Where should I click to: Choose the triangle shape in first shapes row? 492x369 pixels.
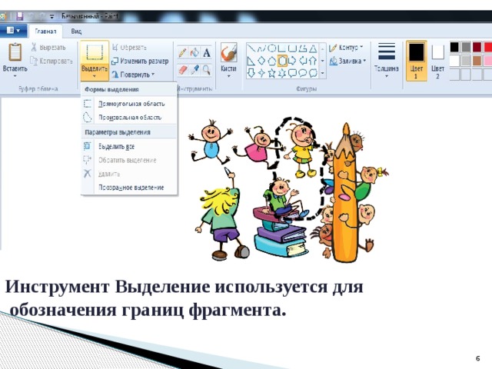click(313, 48)
